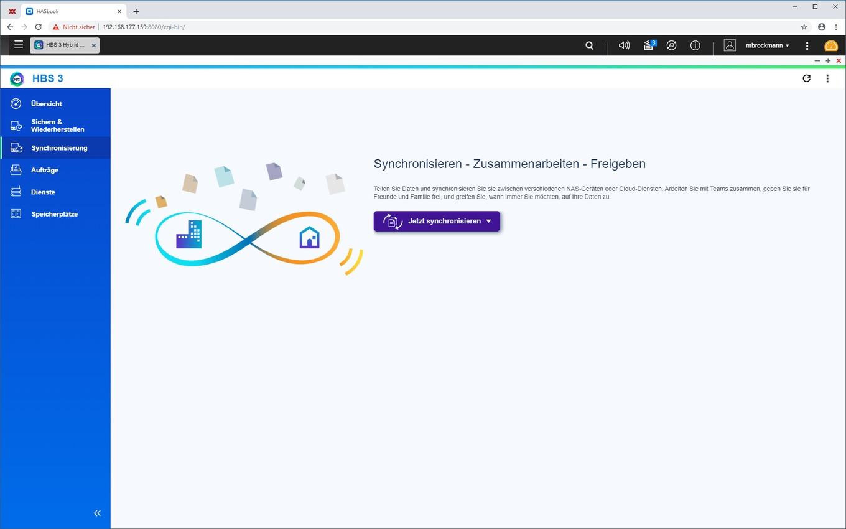
Task: Select the HBS 3 Hybrid taskbar tab
Action: [65, 45]
